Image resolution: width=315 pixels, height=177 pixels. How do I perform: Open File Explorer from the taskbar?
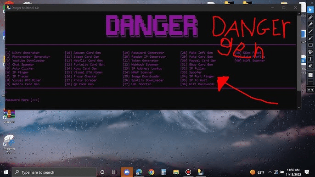[x=176, y=172]
